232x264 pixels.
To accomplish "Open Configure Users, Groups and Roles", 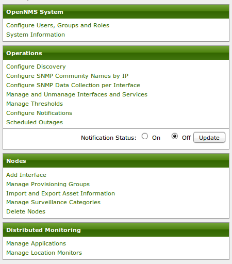I will pos(58,25).
